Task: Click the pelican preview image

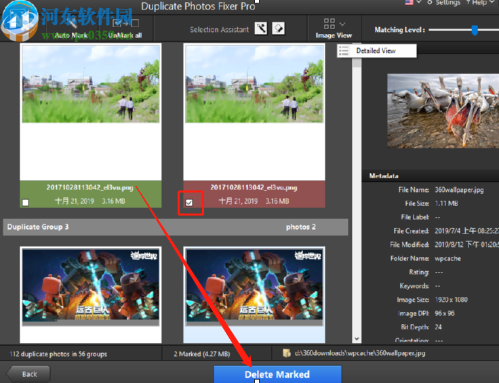Action: pyautogui.click(x=443, y=110)
